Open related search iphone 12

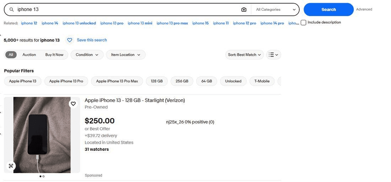29,23
